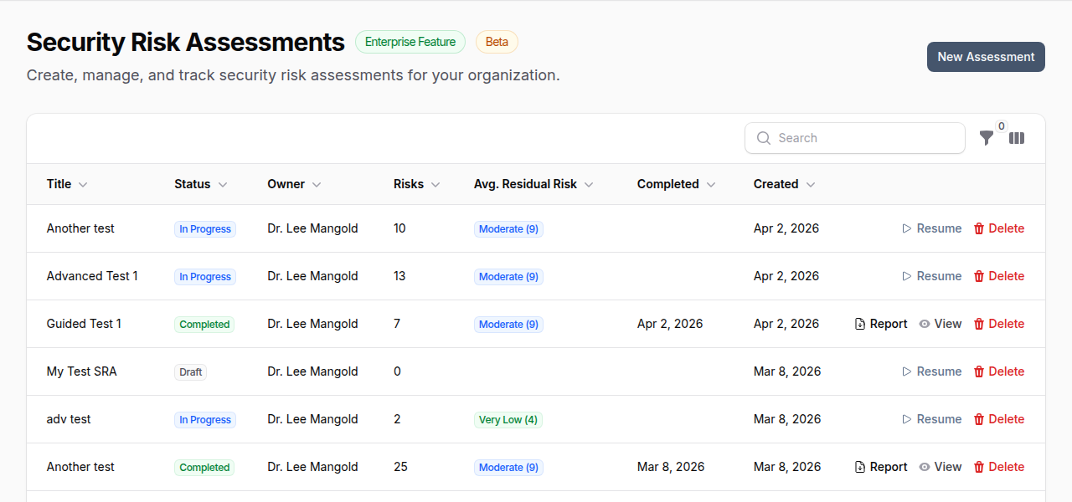Click the column visibility icon
The image size is (1072, 502).
(x=1017, y=138)
